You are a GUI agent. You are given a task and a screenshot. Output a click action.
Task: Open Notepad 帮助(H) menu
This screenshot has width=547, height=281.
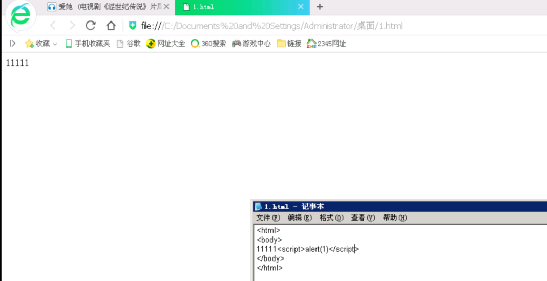click(x=395, y=218)
